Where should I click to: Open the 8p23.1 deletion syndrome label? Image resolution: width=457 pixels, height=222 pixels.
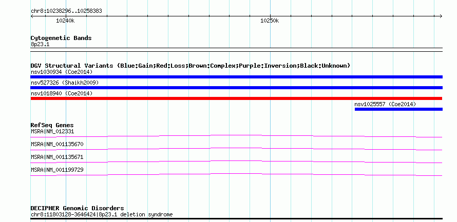click(x=102, y=215)
